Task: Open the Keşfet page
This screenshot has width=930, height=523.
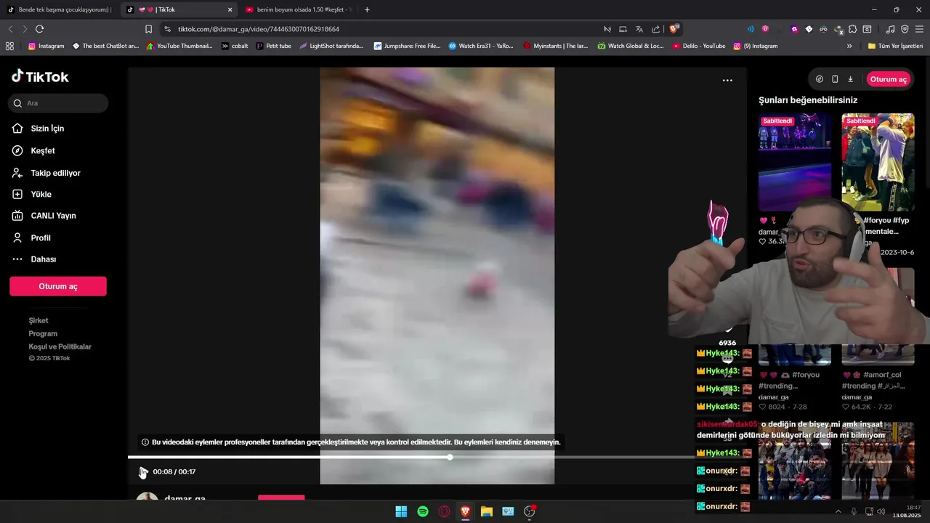Action: coord(33,151)
